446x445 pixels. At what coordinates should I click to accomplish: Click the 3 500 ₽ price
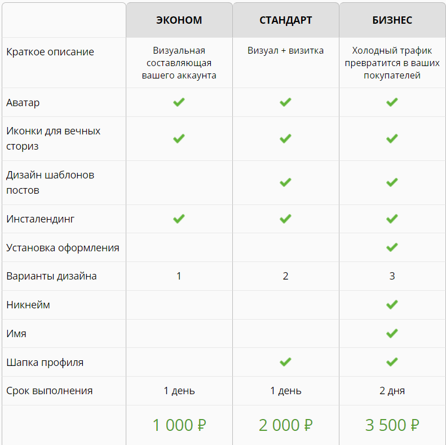coord(392,425)
